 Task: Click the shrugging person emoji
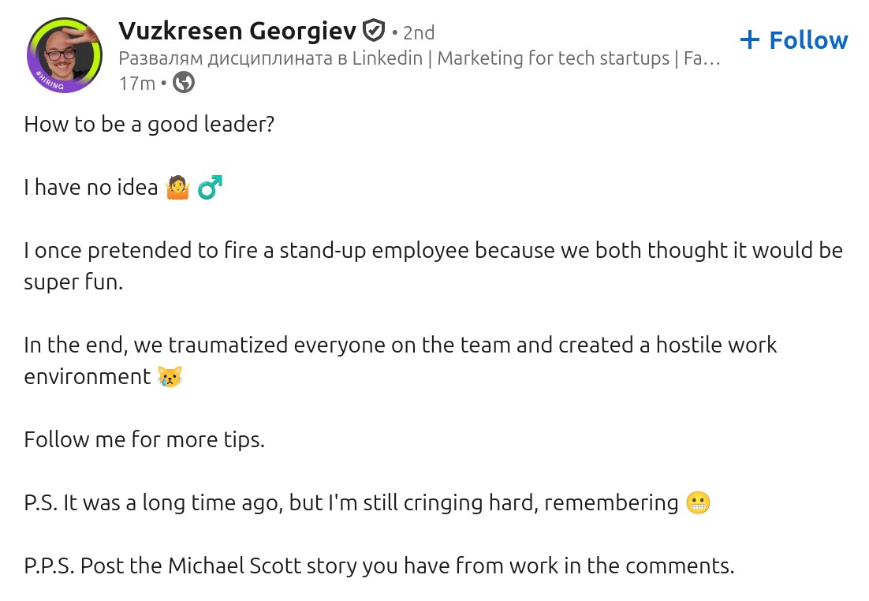177,188
